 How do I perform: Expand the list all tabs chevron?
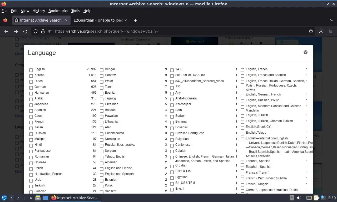(332, 20)
